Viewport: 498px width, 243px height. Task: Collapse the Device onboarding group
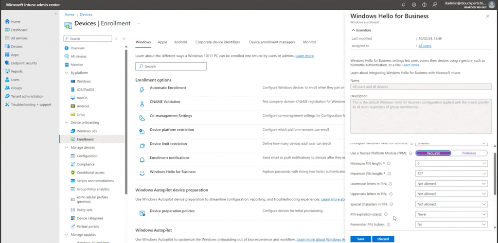pyautogui.click(x=67, y=122)
